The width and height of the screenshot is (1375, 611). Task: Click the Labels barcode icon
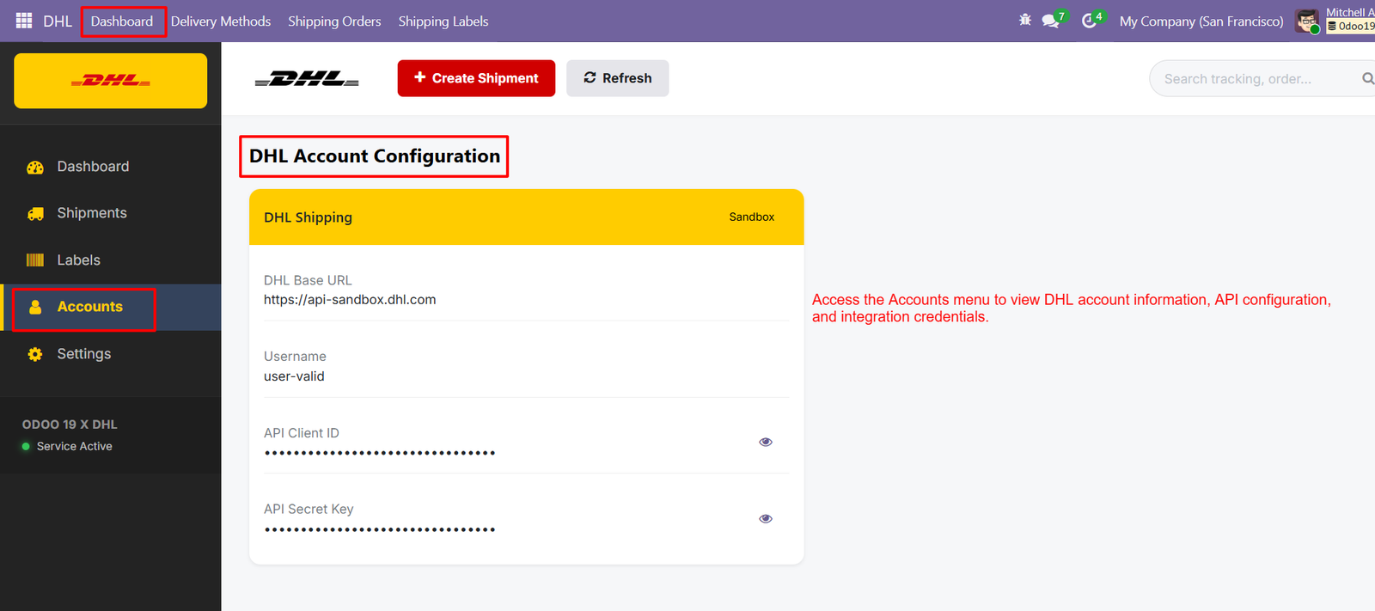coord(35,260)
